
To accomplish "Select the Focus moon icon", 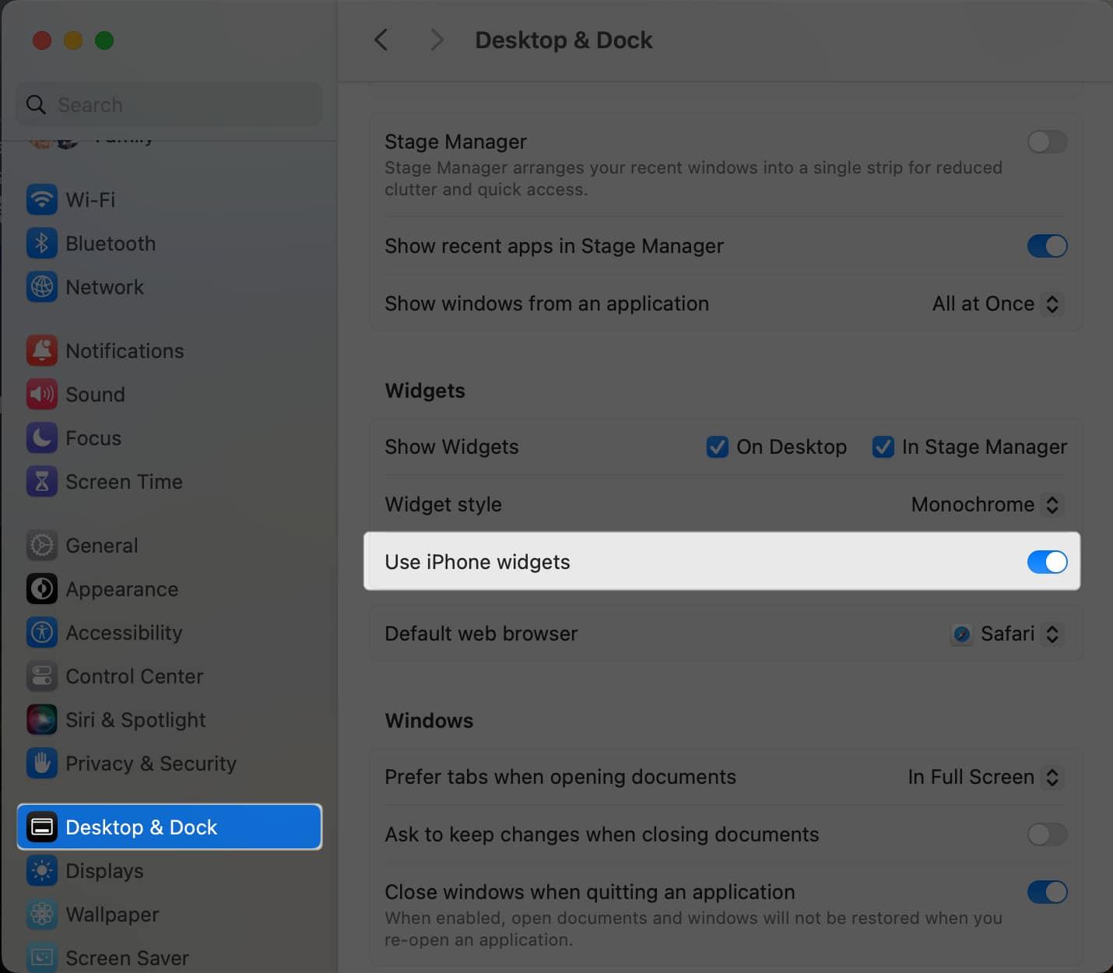I will click(x=42, y=438).
